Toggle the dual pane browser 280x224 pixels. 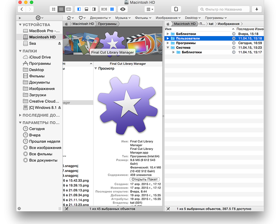(112, 9)
